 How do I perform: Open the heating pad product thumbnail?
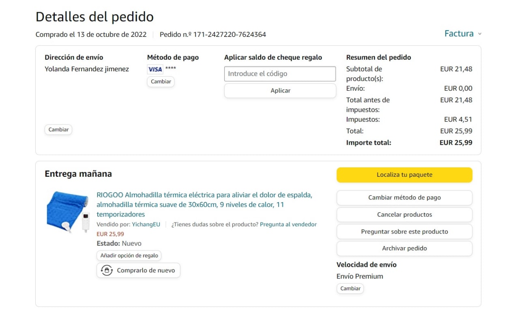67,211
